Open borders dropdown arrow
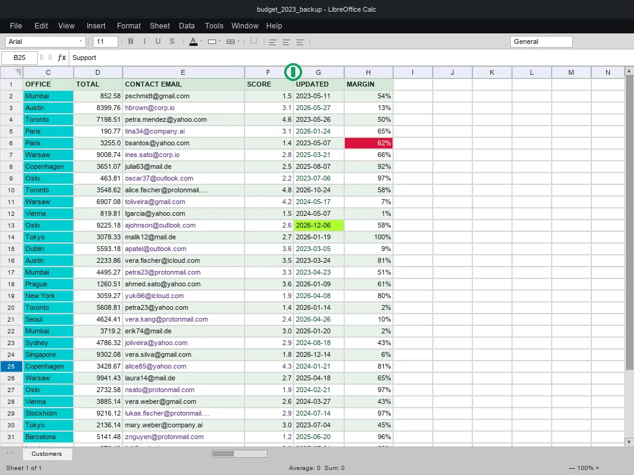The width and height of the screenshot is (634, 475). point(238,41)
